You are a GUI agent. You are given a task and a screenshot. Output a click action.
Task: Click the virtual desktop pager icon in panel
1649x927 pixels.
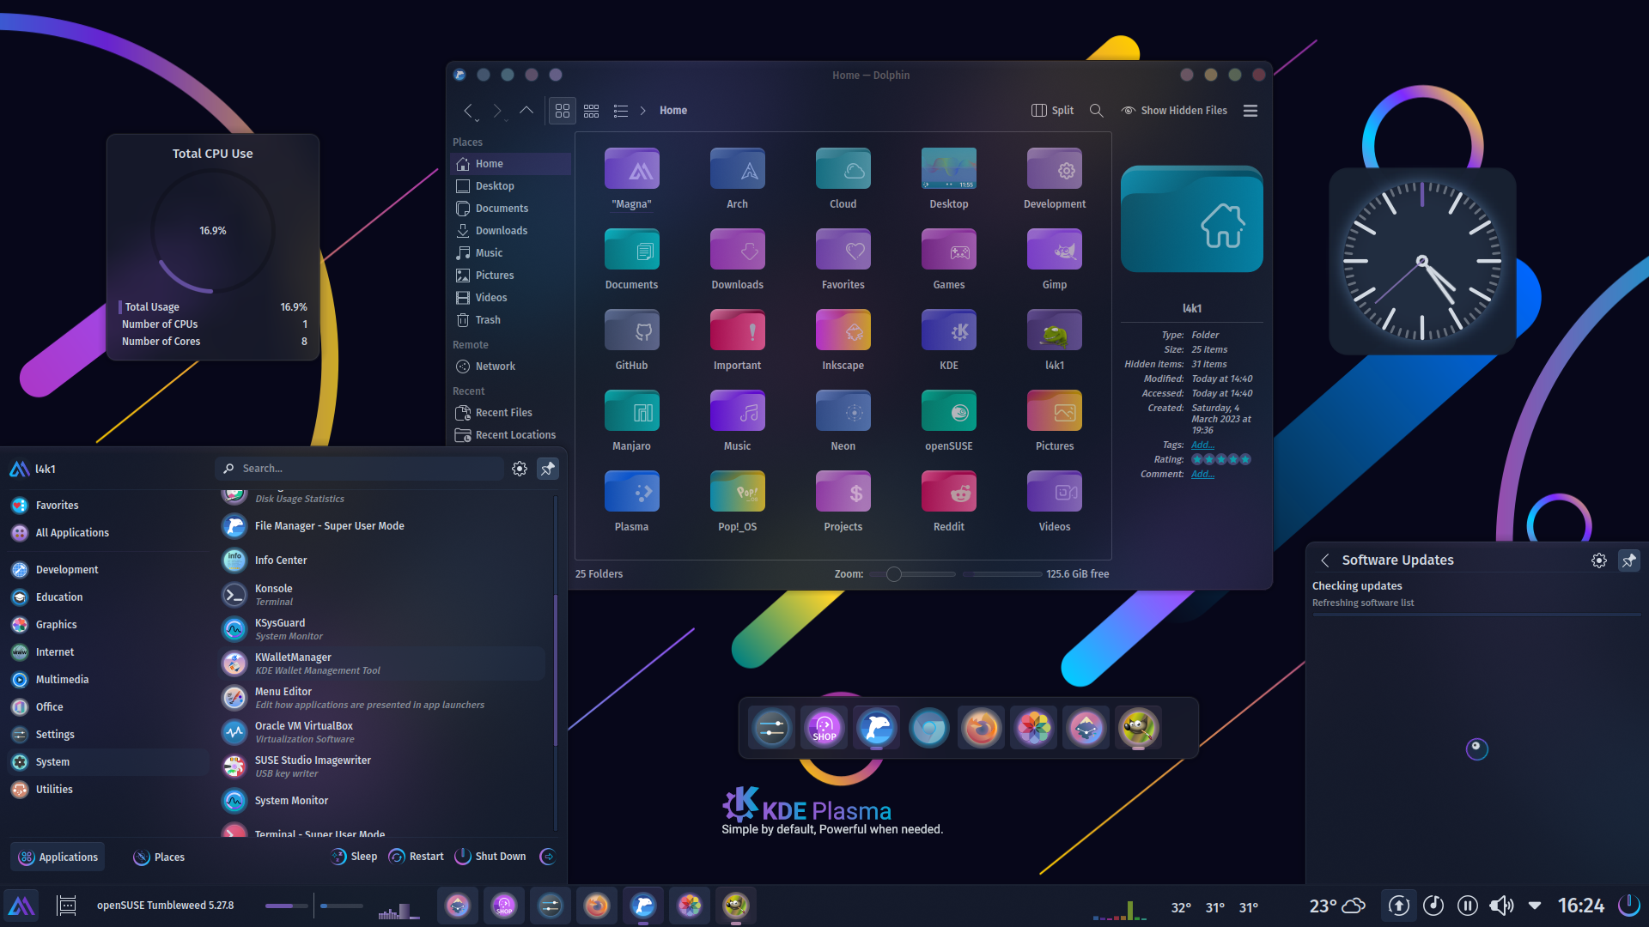[x=66, y=906]
